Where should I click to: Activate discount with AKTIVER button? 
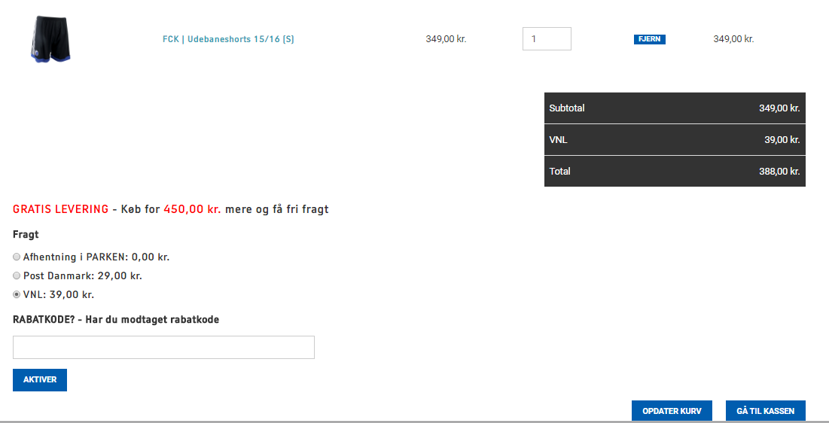click(x=40, y=379)
